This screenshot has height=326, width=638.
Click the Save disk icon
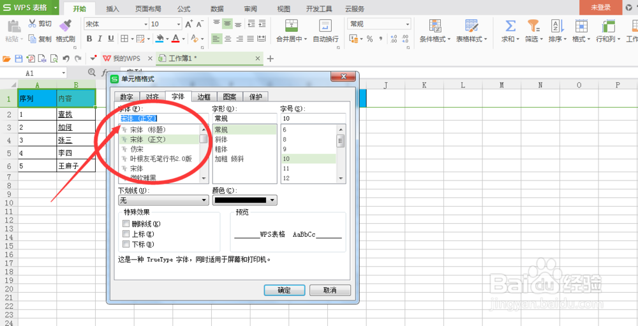[18, 59]
